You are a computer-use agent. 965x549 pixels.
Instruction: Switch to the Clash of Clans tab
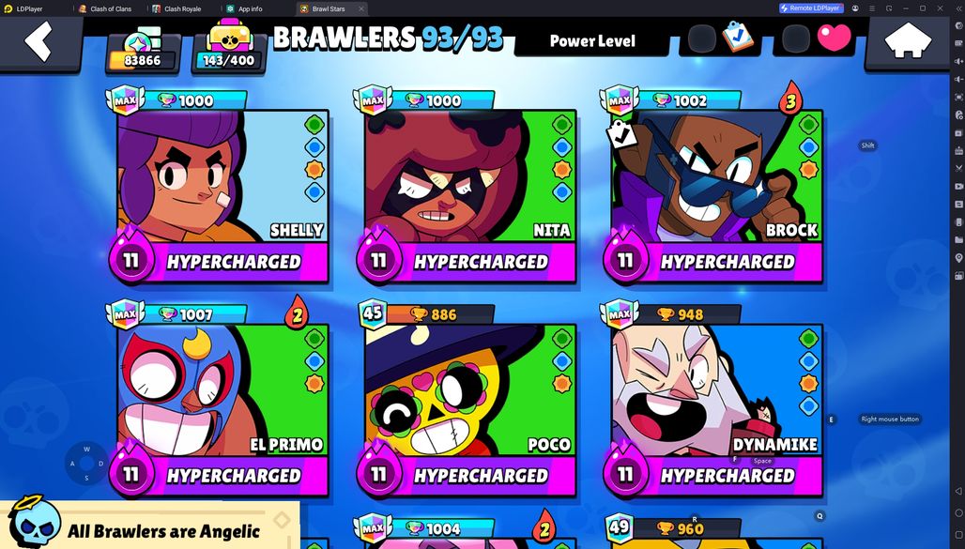pyautogui.click(x=104, y=8)
